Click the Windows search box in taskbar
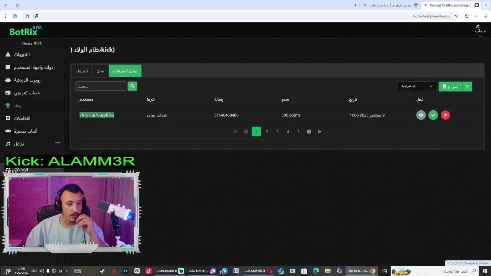 coord(435,271)
